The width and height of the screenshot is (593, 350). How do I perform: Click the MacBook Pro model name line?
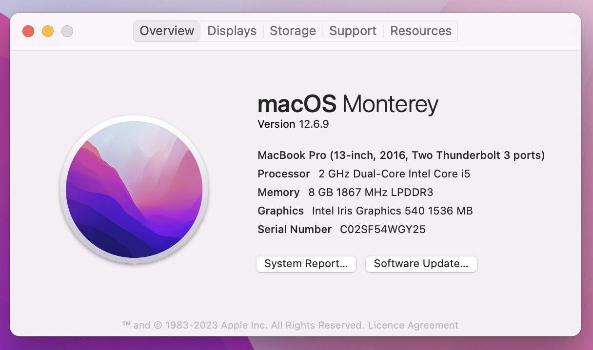pos(401,156)
